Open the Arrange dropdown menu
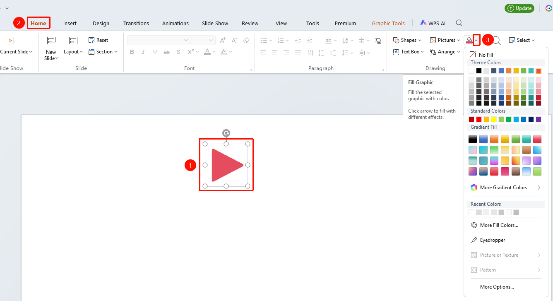The width and height of the screenshot is (553, 301). coord(445,52)
